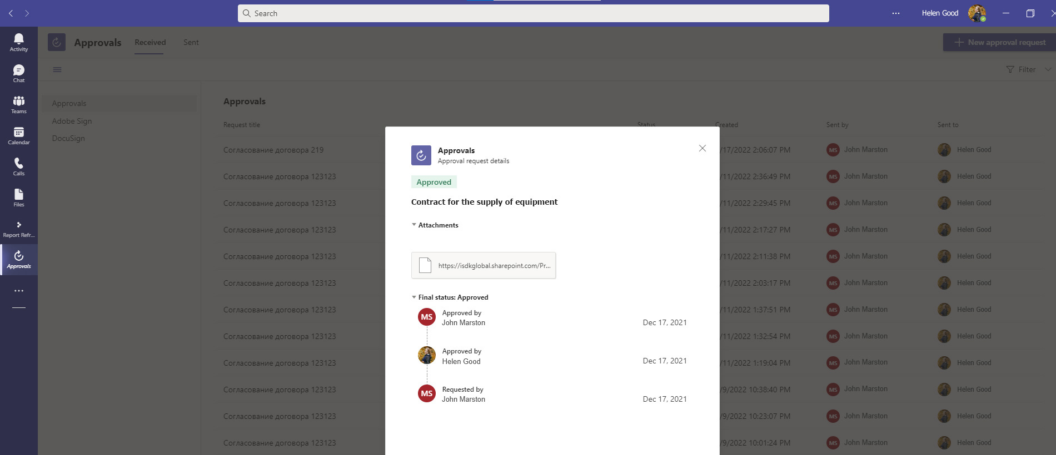Toggle the hamburger menu navigation pane
The height and width of the screenshot is (455, 1056).
point(57,69)
